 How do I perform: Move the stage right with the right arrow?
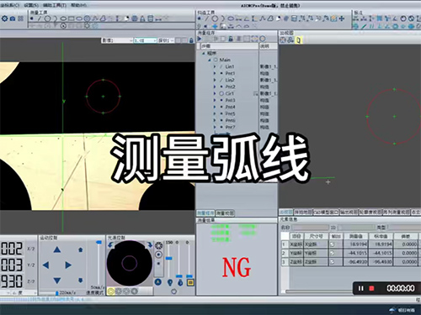68,265
